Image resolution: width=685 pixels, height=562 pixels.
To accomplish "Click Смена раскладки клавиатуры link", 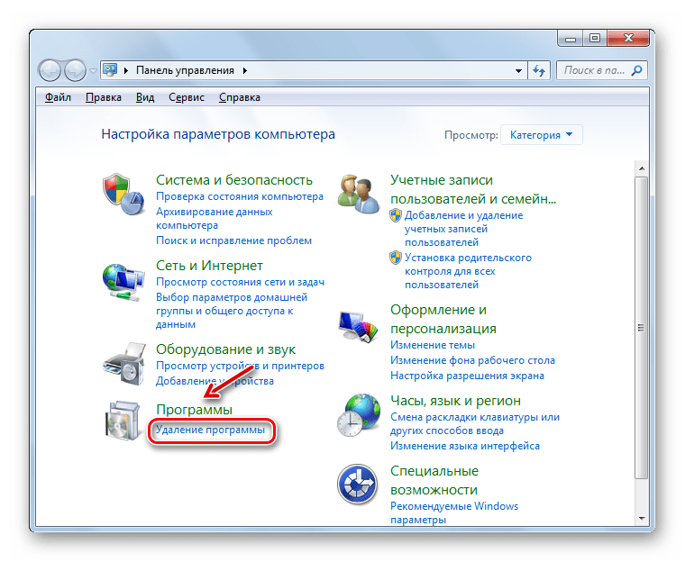I will [475, 423].
